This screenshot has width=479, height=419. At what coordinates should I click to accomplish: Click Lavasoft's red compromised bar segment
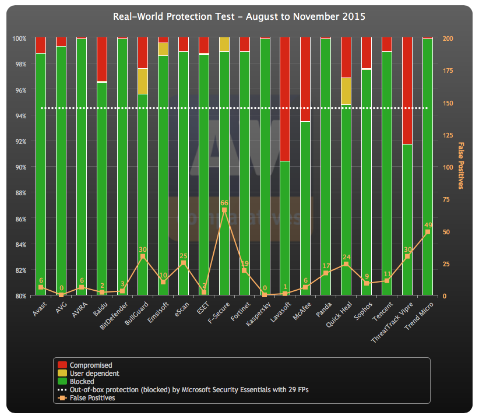pos(285,99)
